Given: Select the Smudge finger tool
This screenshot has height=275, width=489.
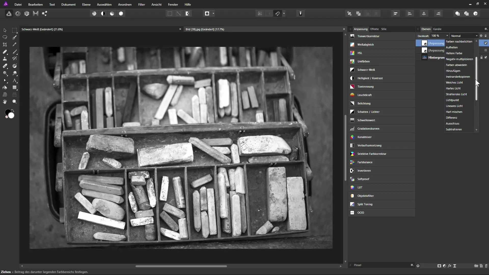Looking at the screenshot, I should pos(15,73).
